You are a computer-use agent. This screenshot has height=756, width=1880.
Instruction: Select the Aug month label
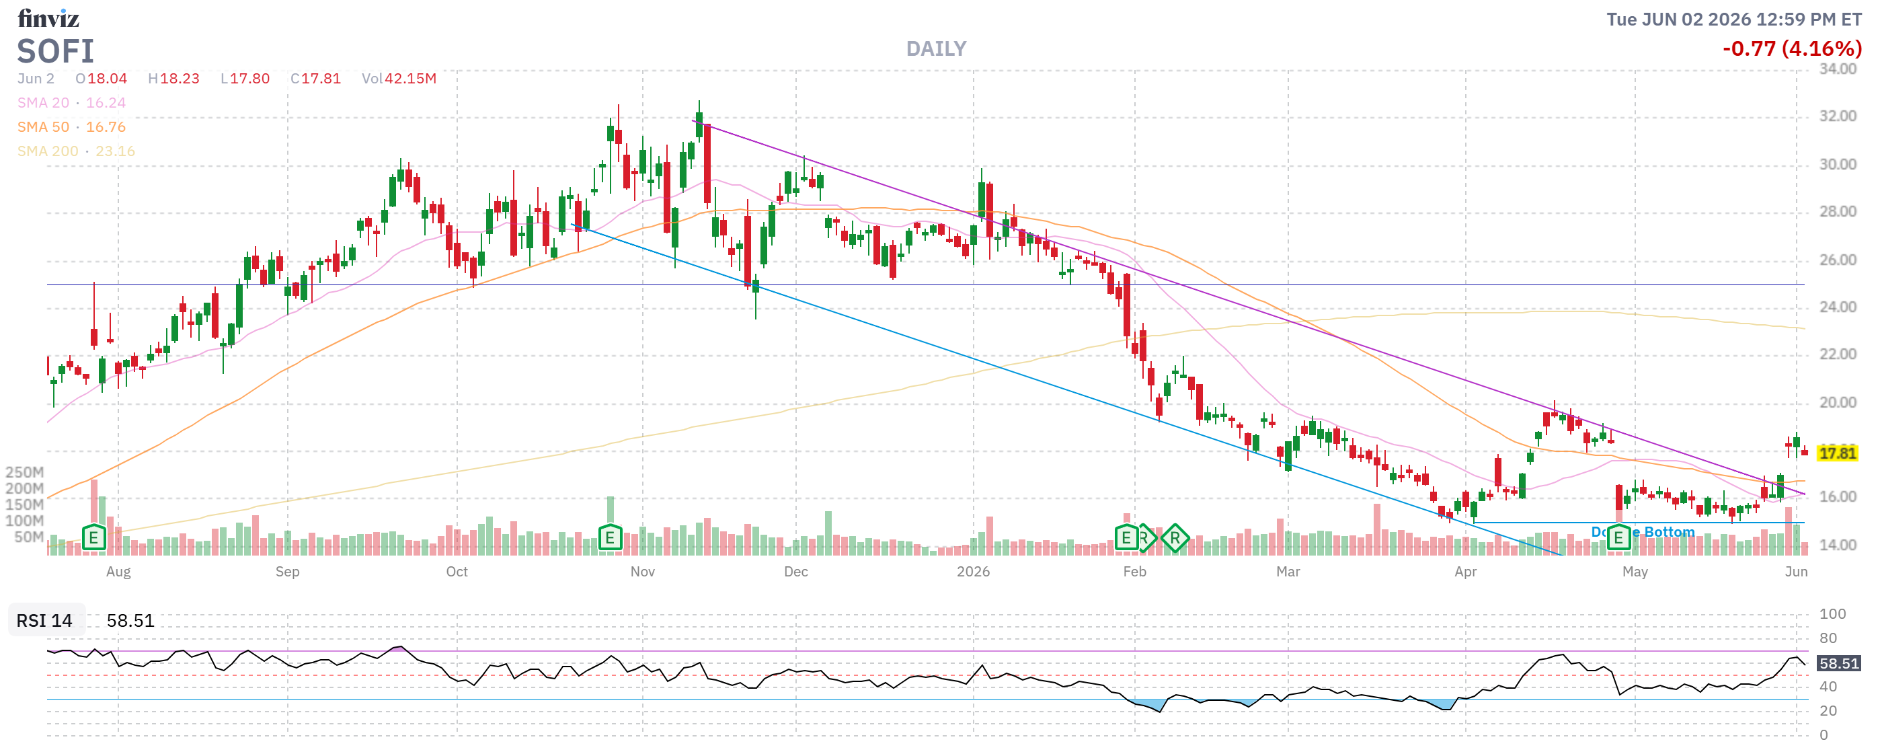point(118,572)
